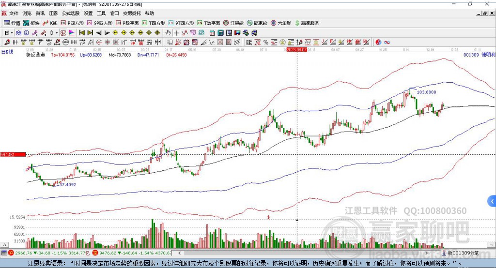Open the 设置 menu
This screenshot has width=496, height=268.
tap(88, 13)
